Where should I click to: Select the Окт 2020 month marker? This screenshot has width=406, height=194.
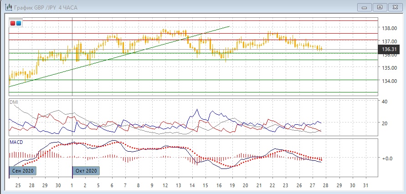click(85, 171)
